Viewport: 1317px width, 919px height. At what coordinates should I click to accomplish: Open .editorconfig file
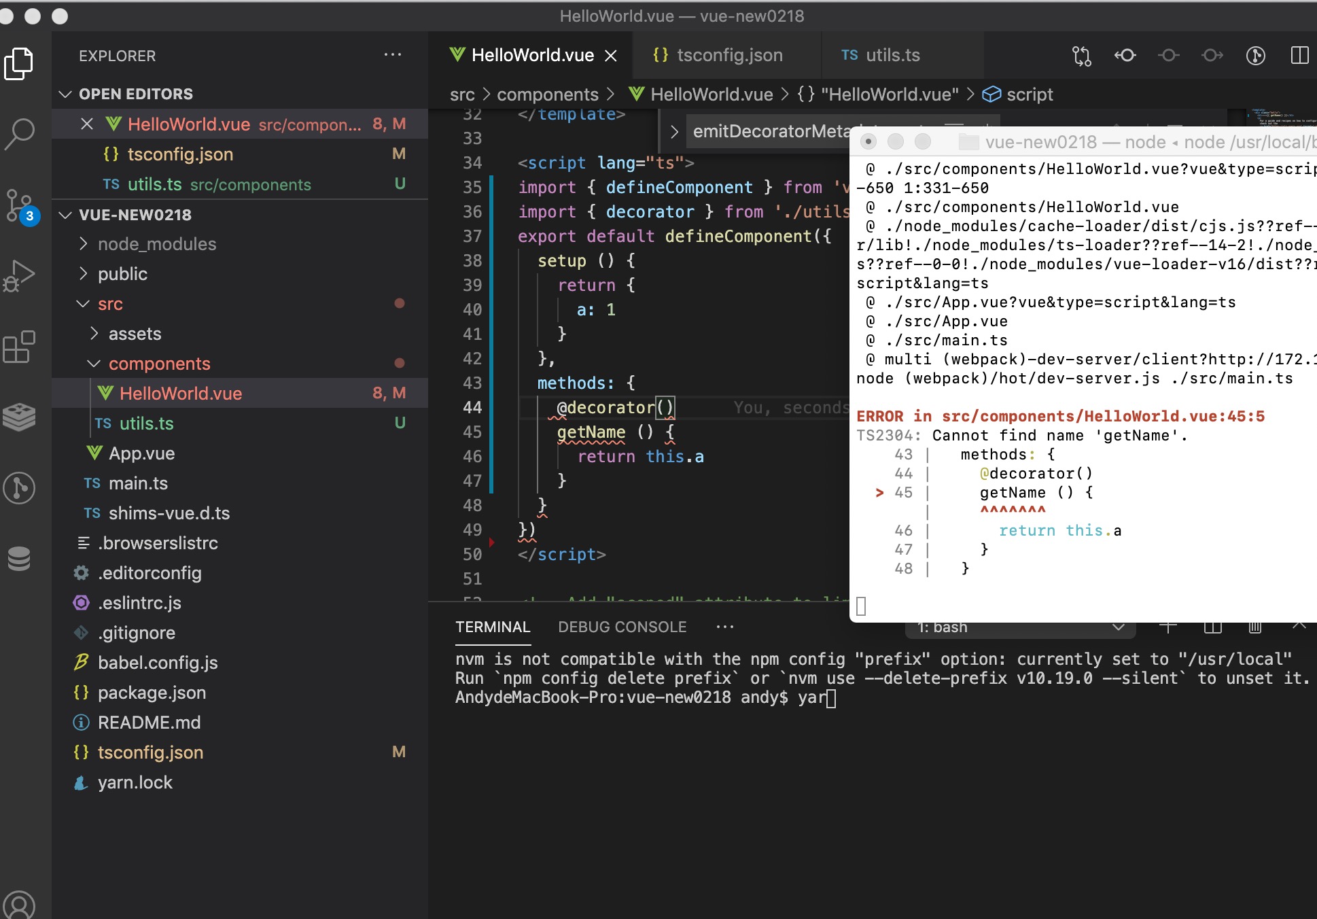tap(240, 573)
